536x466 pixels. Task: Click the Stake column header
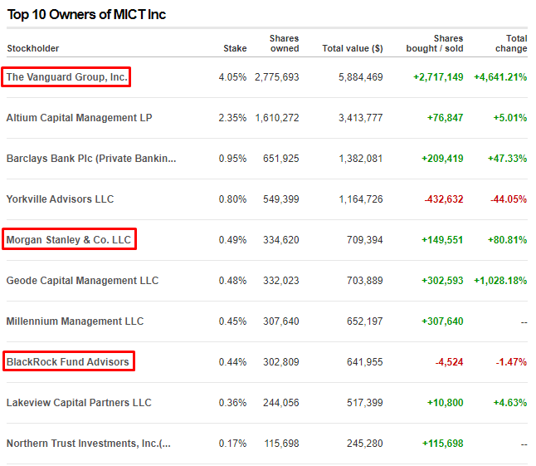(x=235, y=48)
